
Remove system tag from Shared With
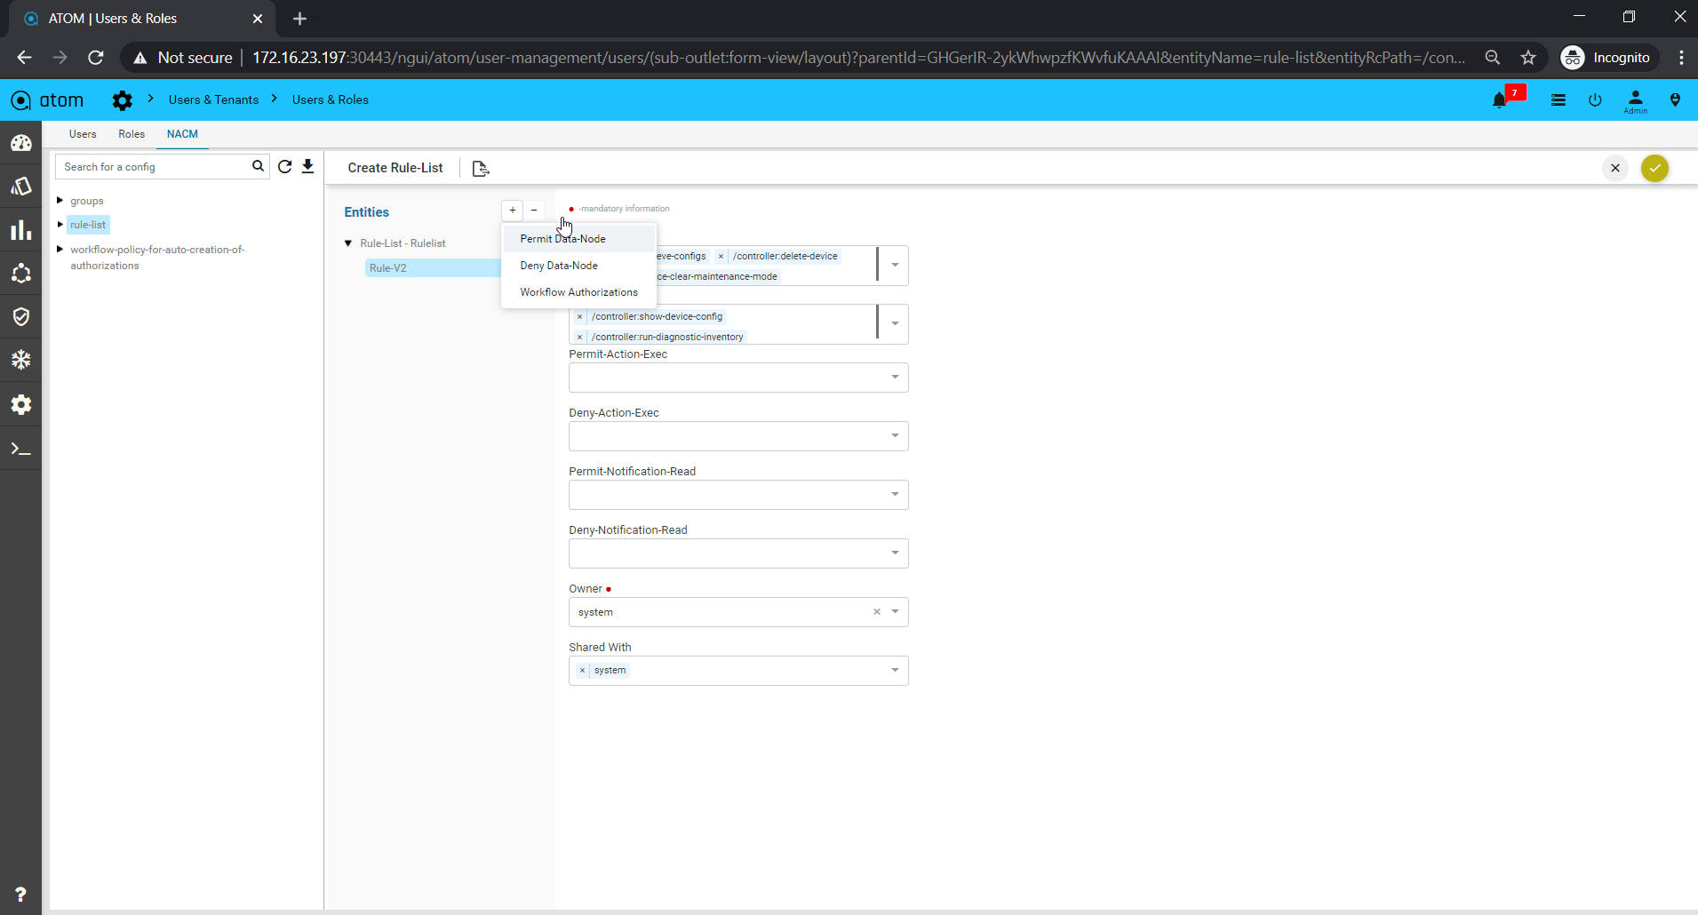(582, 671)
